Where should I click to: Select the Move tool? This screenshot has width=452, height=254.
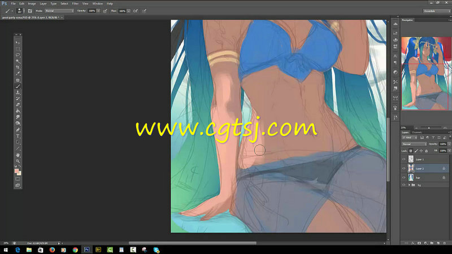click(18, 43)
